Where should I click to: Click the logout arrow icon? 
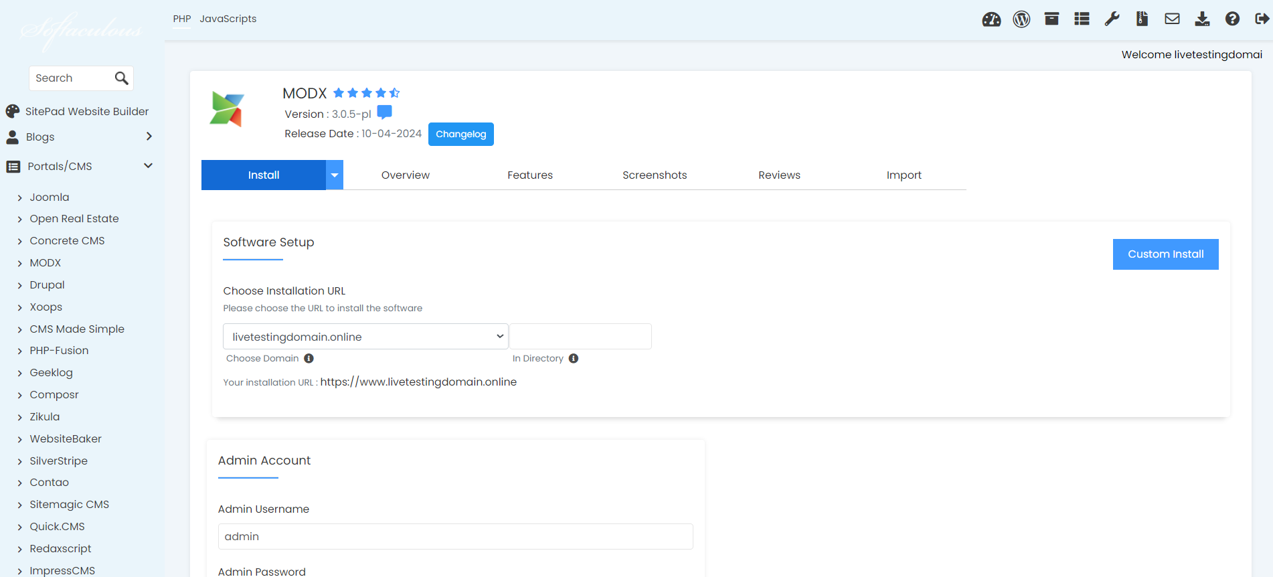pyautogui.click(x=1262, y=19)
